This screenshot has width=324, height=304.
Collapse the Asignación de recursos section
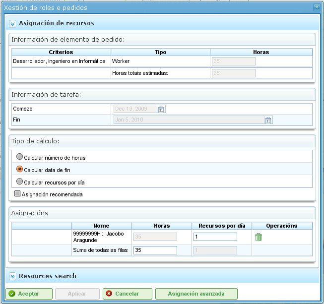tap(13, 23)
